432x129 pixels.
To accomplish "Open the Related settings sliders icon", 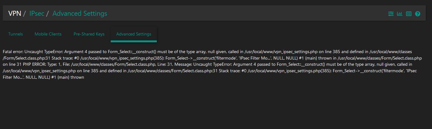I will point(391,14).
